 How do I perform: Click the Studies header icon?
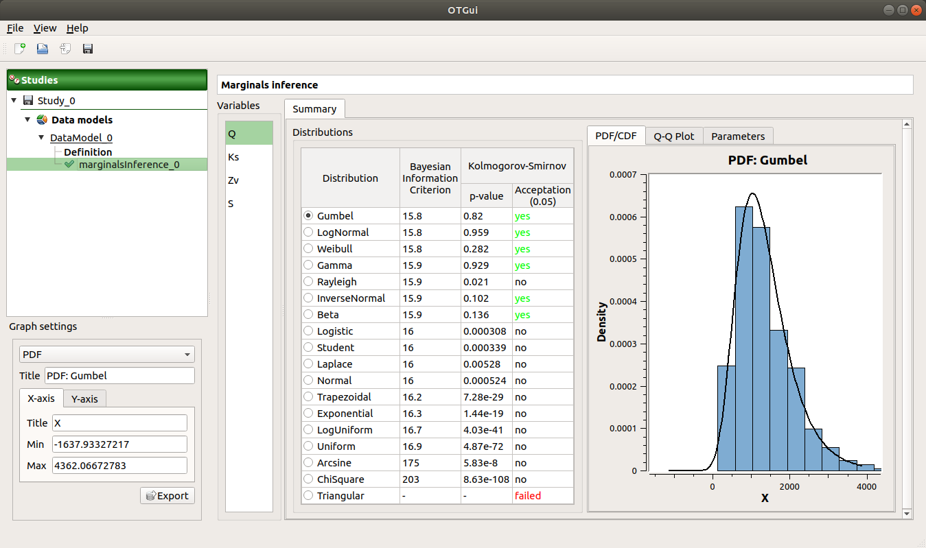(13, 80)
